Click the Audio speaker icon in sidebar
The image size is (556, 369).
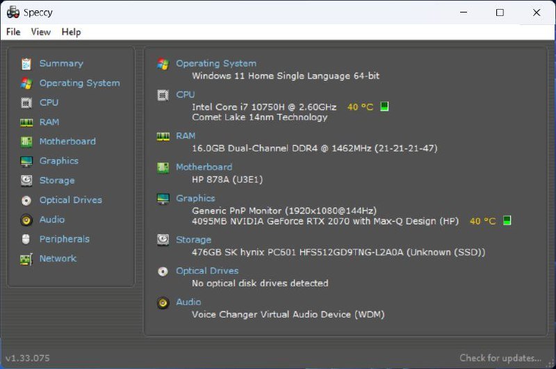(x=26, y=220)
